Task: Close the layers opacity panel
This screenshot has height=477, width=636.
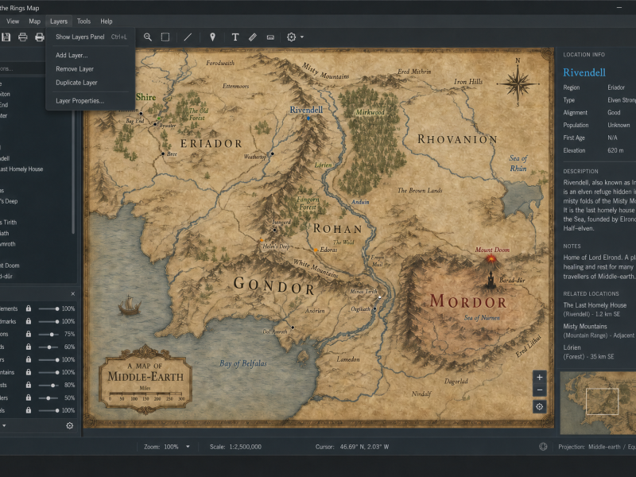Action: 72,293
